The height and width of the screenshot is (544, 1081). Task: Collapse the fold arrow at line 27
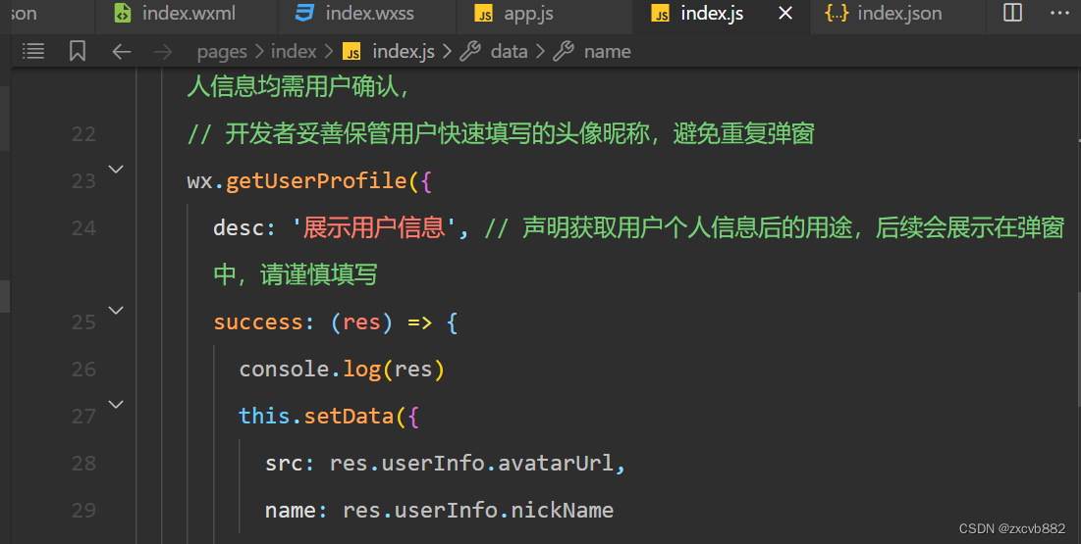click(x=116, y=404)
